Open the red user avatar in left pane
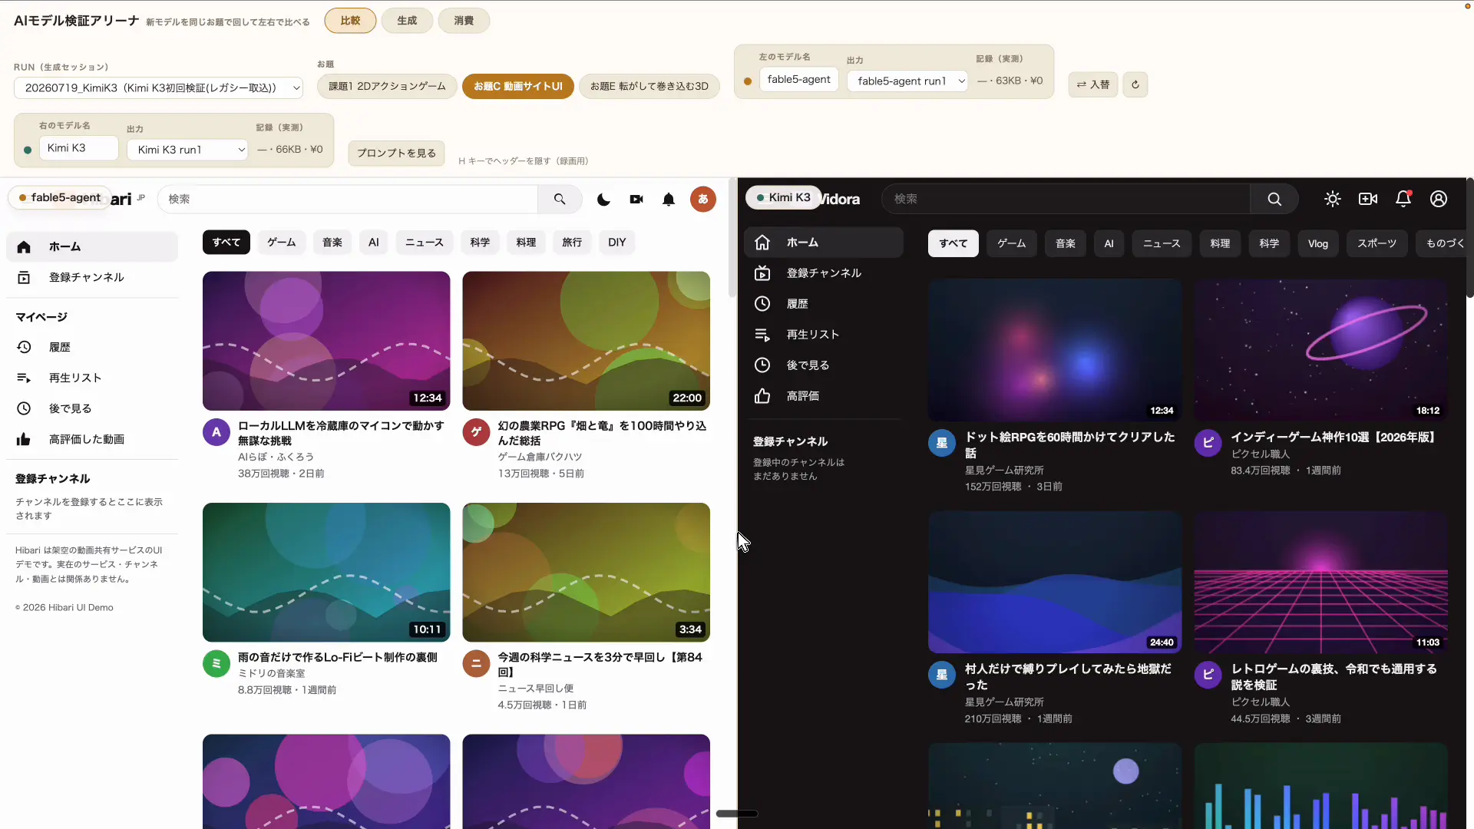Viewport: 1474px width, 829px height. (x=702, y=199)
